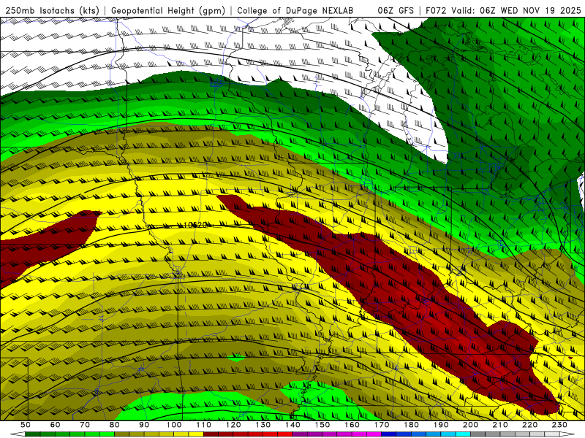The image size is (585, 438).
Task: Click the '190' legend value
Action: [x=441, y=425]
